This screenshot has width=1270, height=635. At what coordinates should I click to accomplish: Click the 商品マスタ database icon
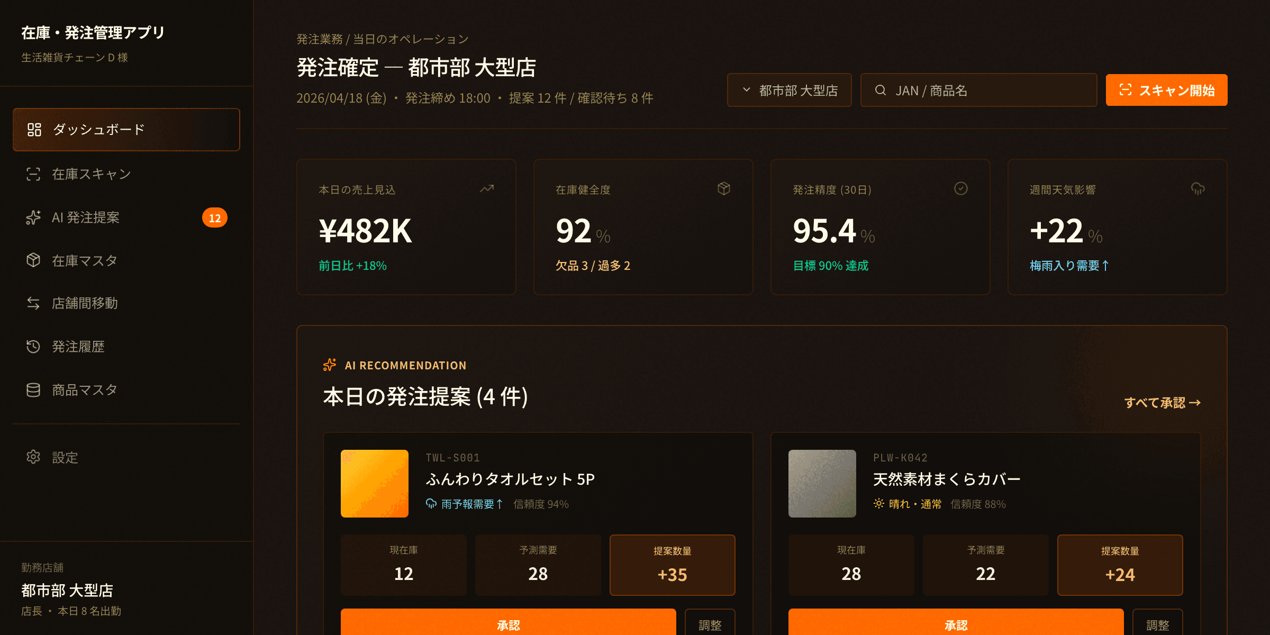pos(33,390)
